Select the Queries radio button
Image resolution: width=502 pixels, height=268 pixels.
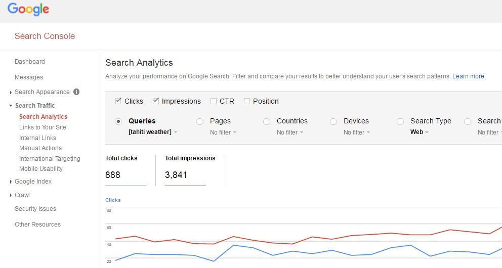118,121
